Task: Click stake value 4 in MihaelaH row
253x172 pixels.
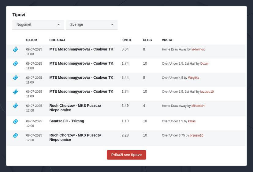Action: click(144, 106)
